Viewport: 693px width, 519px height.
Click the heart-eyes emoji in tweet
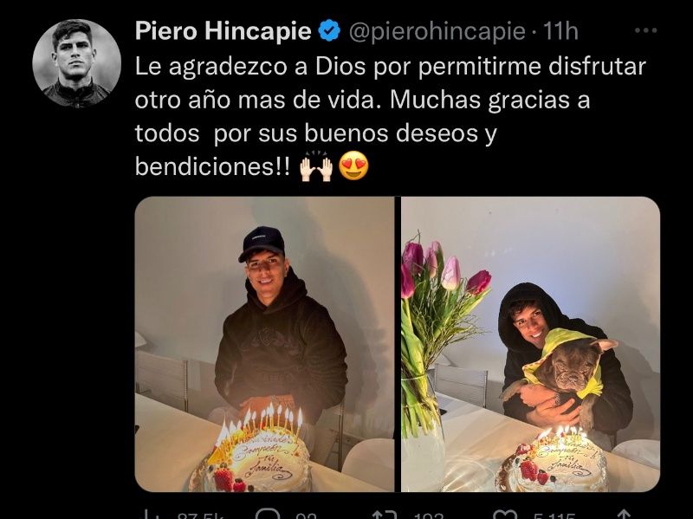pyautogui.click(x=353, y=165)
